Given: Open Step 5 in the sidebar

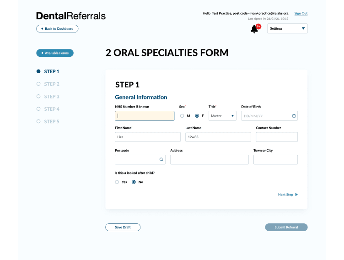Looking at the screenshot, I should pyautogui.click(x=51, y=122).
